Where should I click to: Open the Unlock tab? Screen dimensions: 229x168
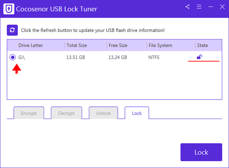(x=103, y=113)
